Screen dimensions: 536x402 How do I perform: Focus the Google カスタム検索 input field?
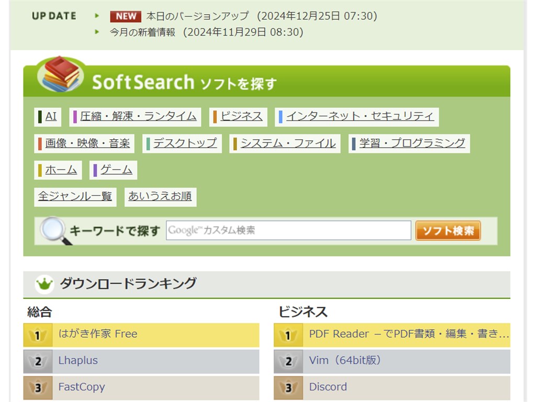coord(288,230)
